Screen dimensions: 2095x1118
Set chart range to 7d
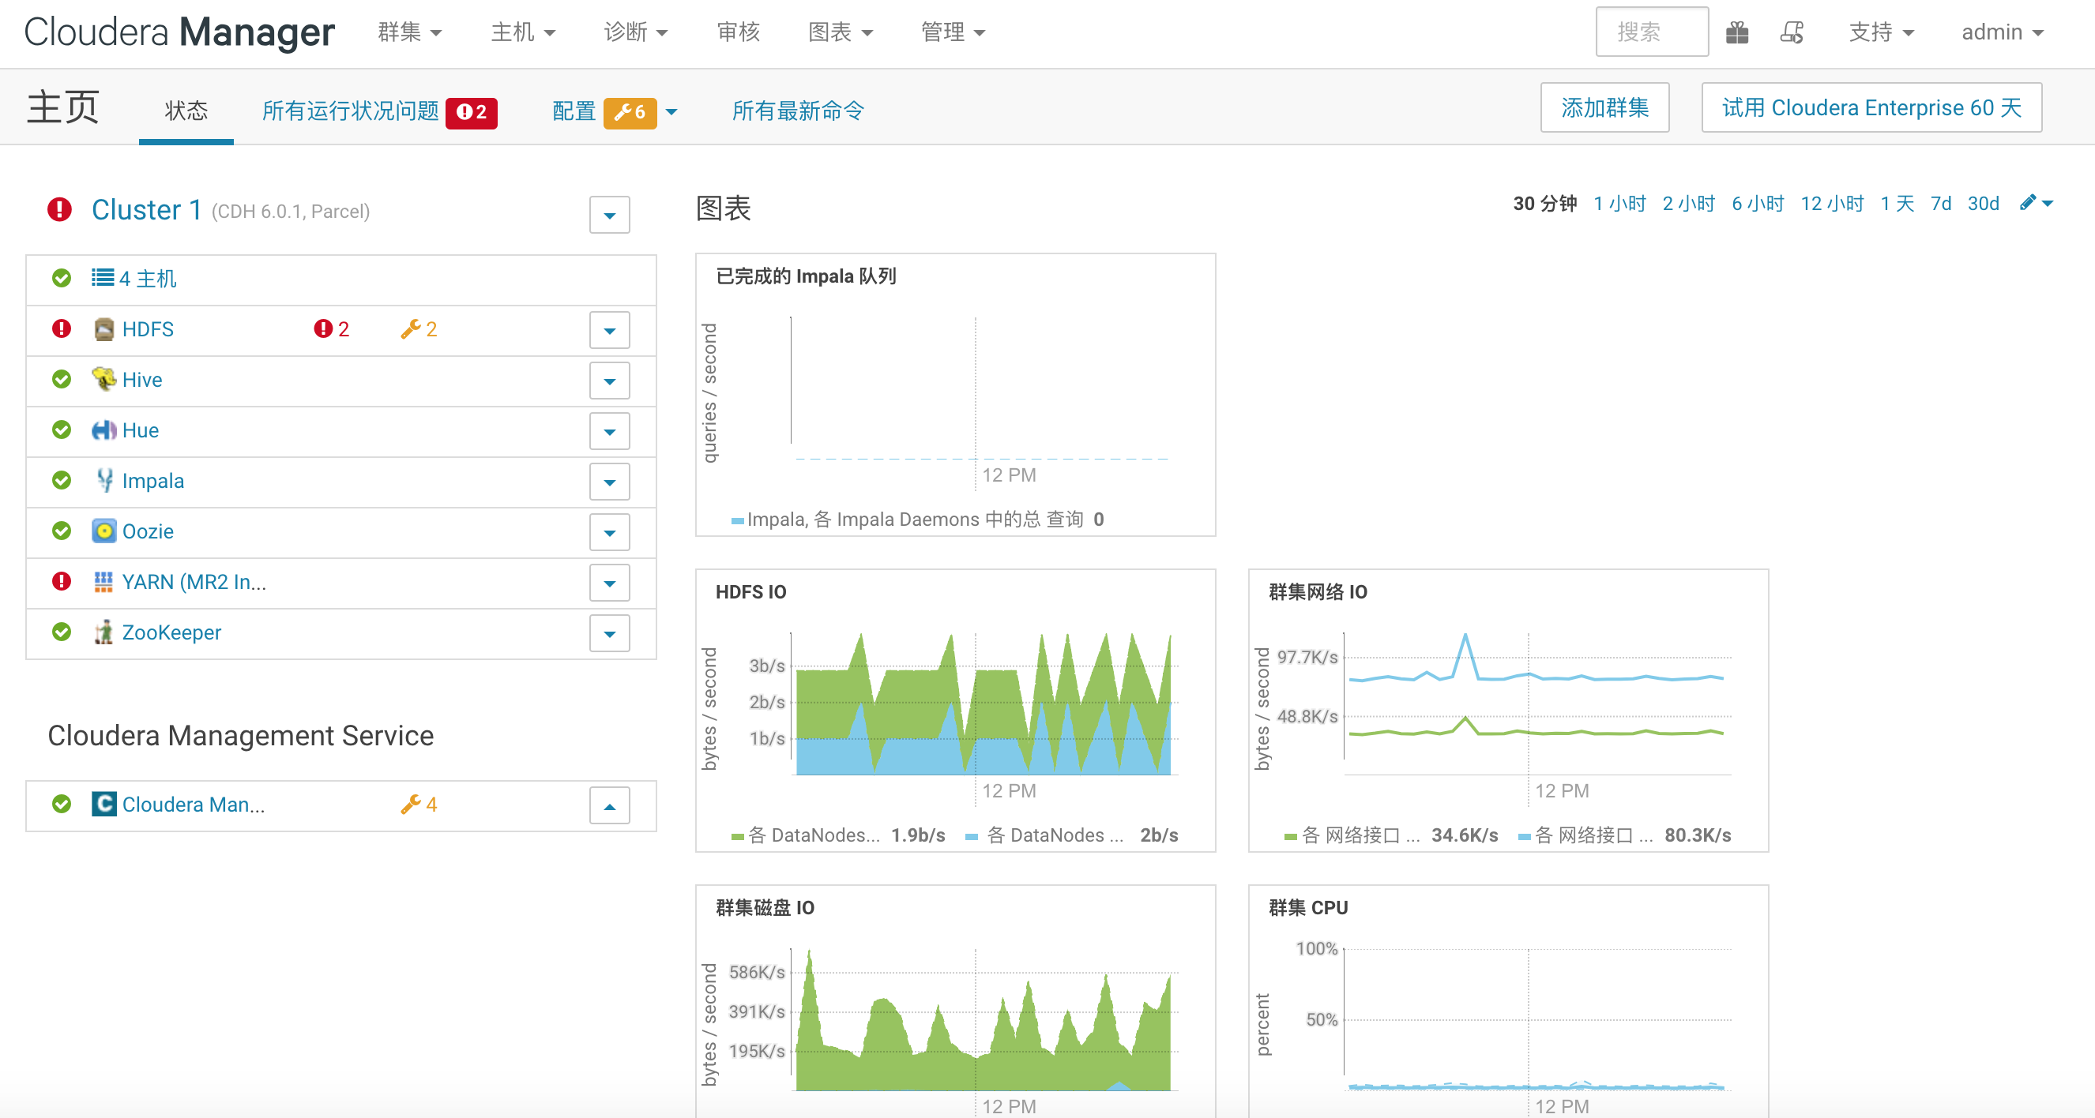tap(1940, 203)
